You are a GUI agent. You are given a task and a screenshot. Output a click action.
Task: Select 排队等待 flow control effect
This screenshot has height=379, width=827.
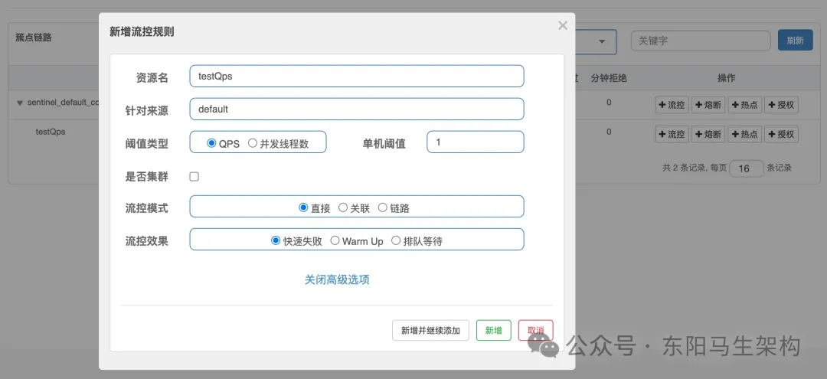coord(396,240)
